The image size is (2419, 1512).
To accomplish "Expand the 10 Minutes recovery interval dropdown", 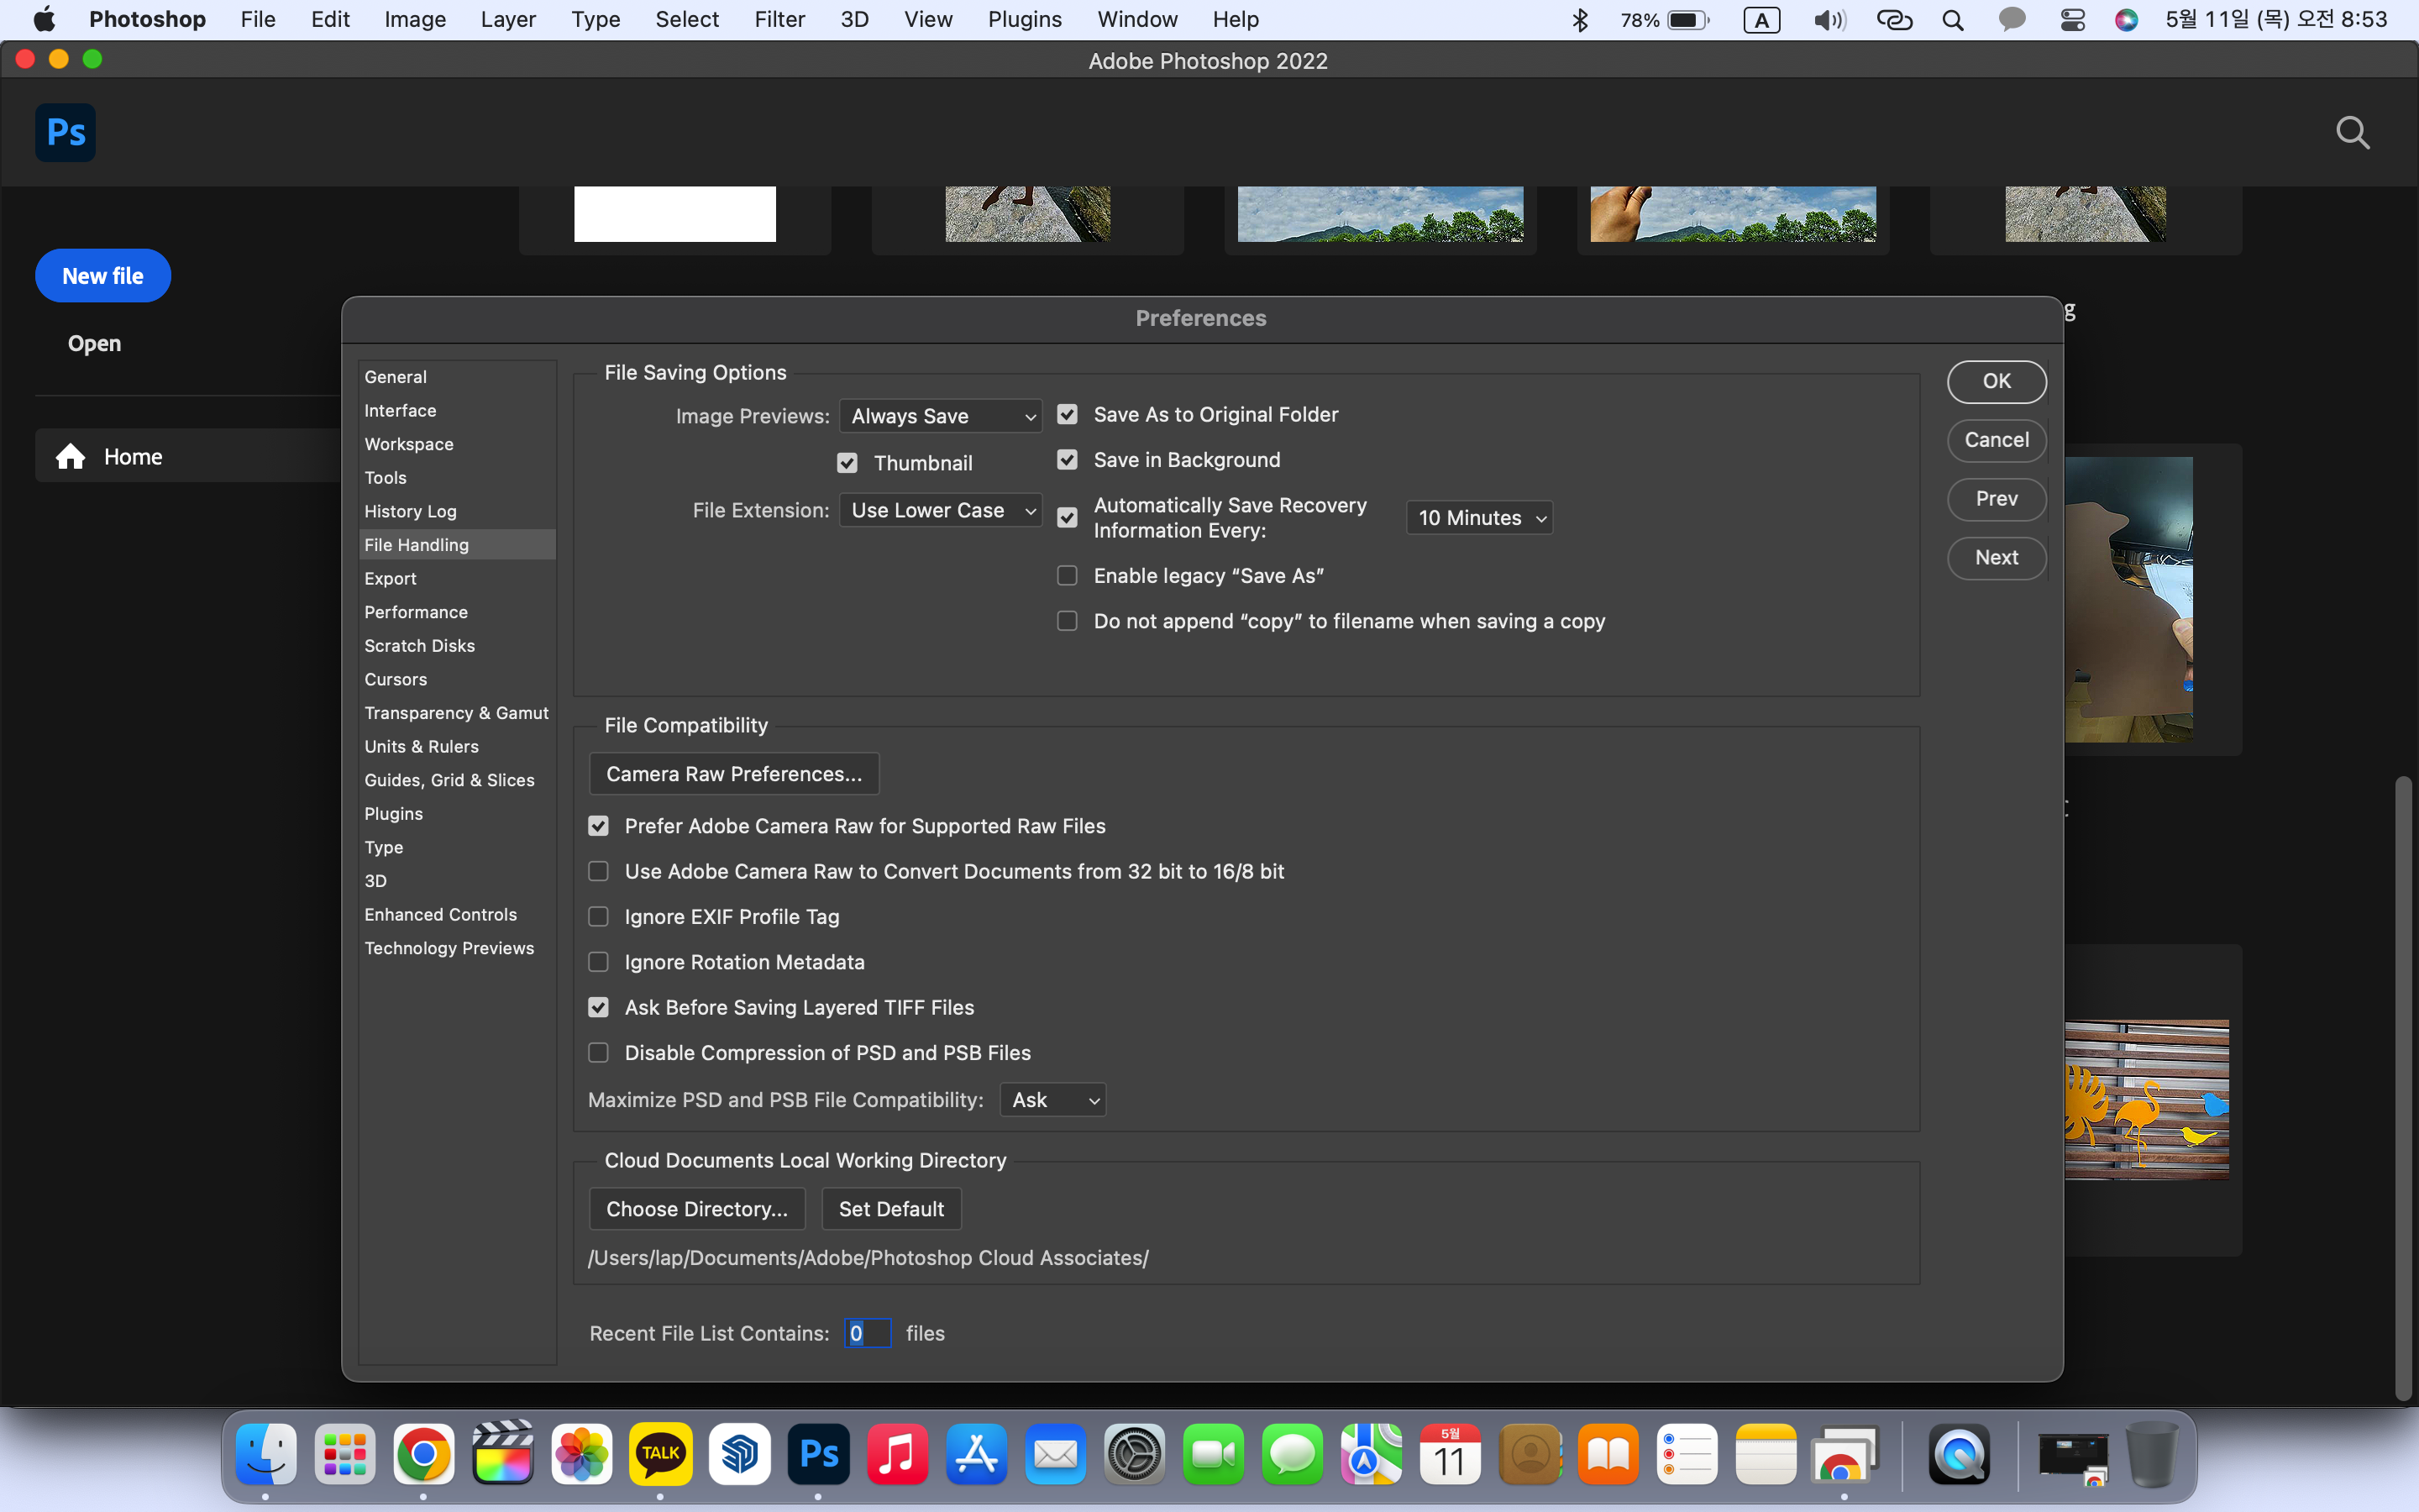I will click(1479, 518).
